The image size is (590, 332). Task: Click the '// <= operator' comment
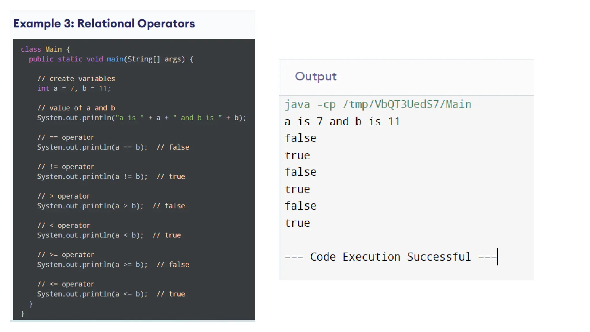click(66, 284)
